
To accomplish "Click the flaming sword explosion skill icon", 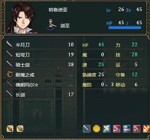I will (146, 129).
